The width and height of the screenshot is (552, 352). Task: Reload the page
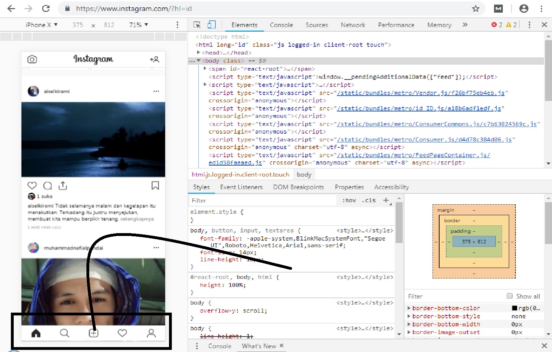click(46, 8)
